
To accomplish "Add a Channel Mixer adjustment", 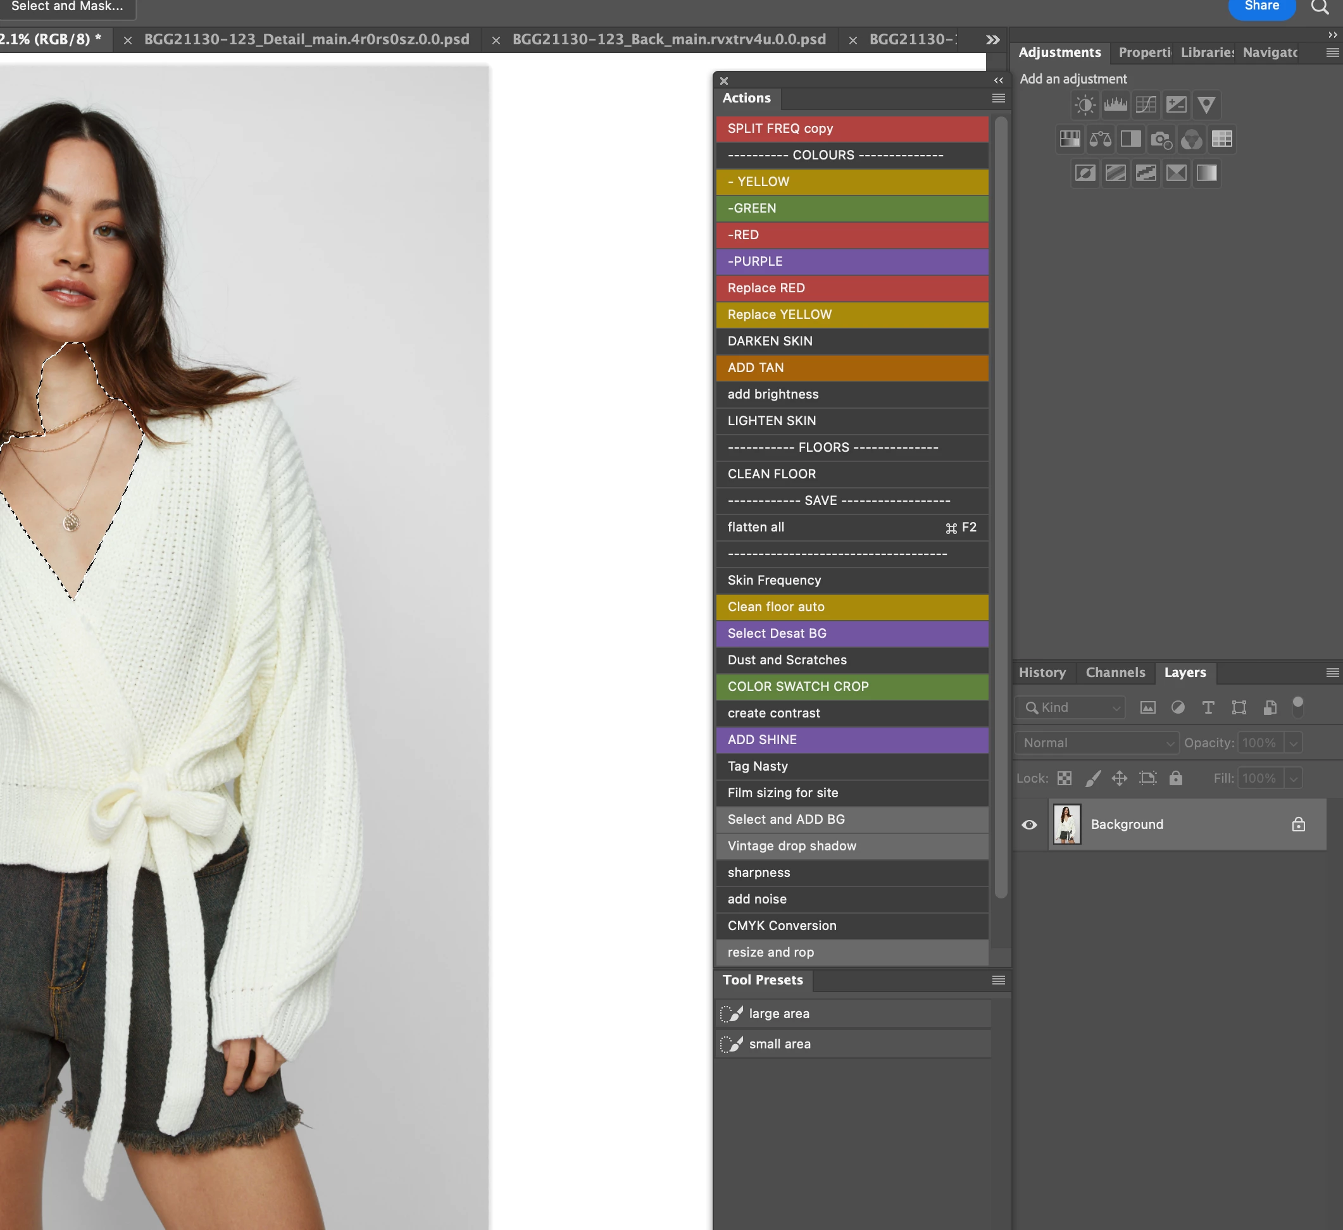I will click(x=1191, y=139).
